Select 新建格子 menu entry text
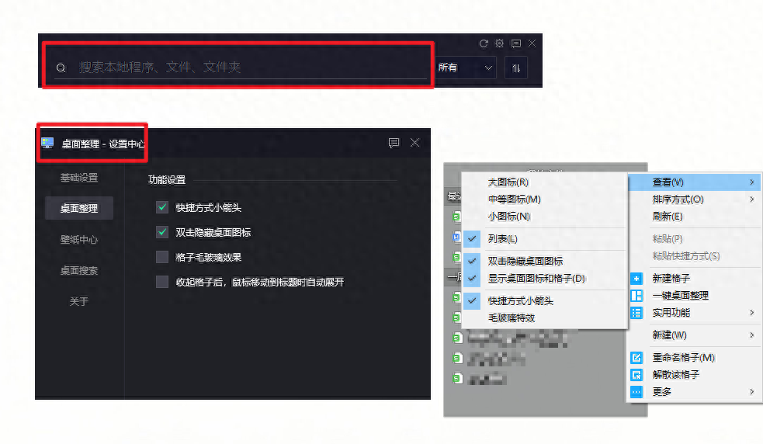The width and height of the screenshot is (763, 444). tap(671, 279)
